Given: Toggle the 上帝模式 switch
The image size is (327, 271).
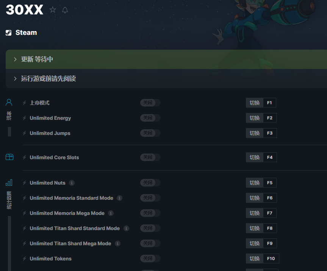Looking at the screenshot, I should coord(150,103).
